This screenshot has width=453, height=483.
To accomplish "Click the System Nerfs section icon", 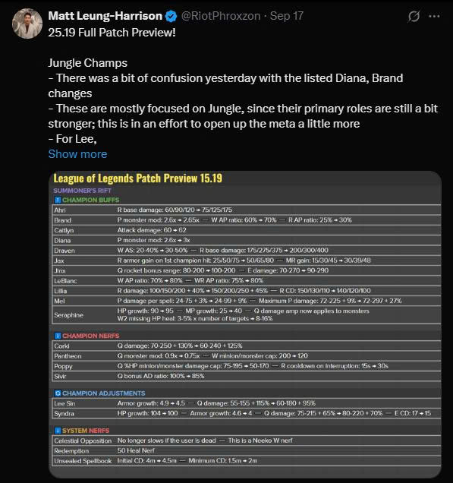I will [58, 431].
